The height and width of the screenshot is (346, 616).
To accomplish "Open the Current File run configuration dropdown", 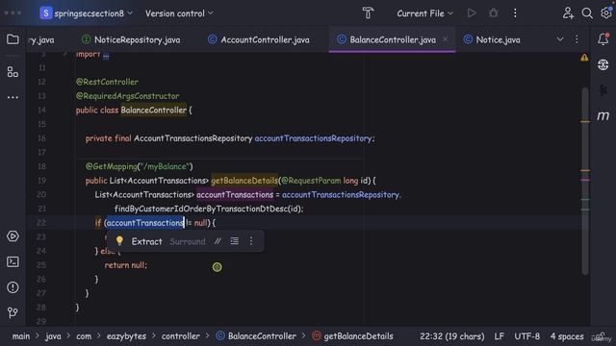I will (424, 13).
